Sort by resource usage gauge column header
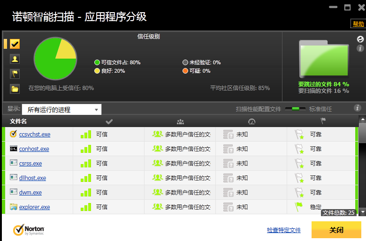The height and width of the screenshot is (241, 366). [x=252, y=121]
